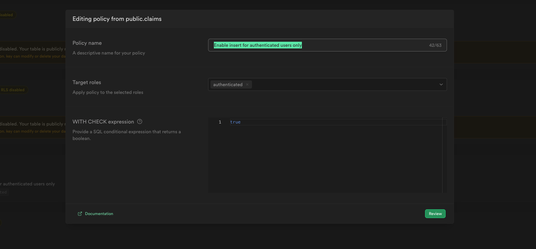Click line number 1 in the editor gutter
536x249 pixels.
tap(220, 122)
